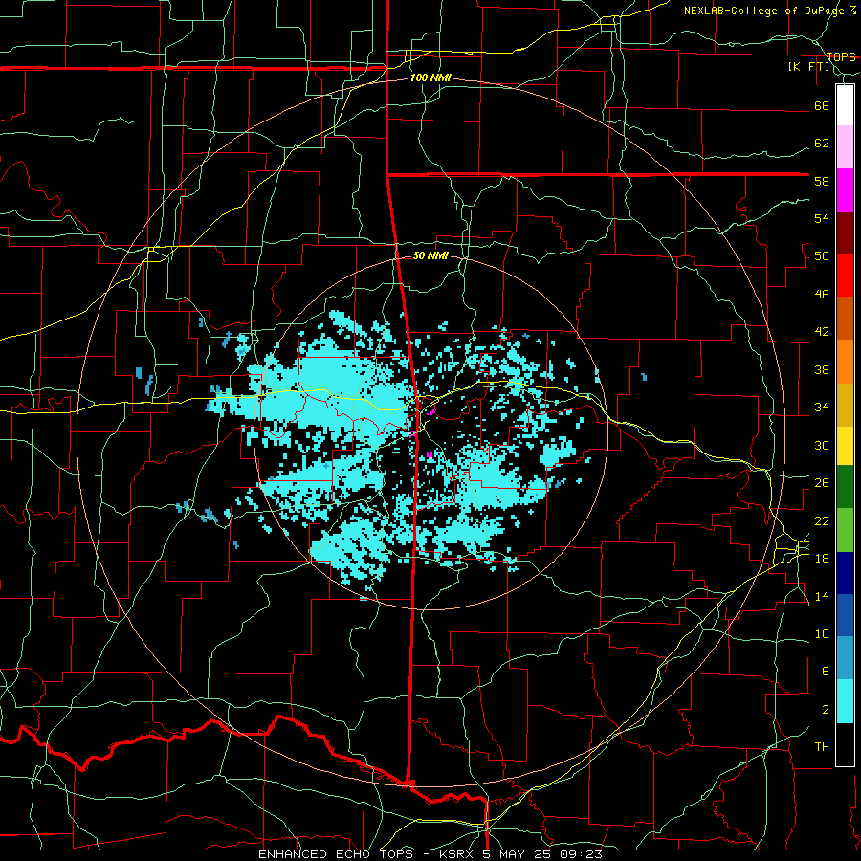Pick the bright red legend swatch
Screen dimensions: 861x861
pyautogui.click(x=845, y=276)
